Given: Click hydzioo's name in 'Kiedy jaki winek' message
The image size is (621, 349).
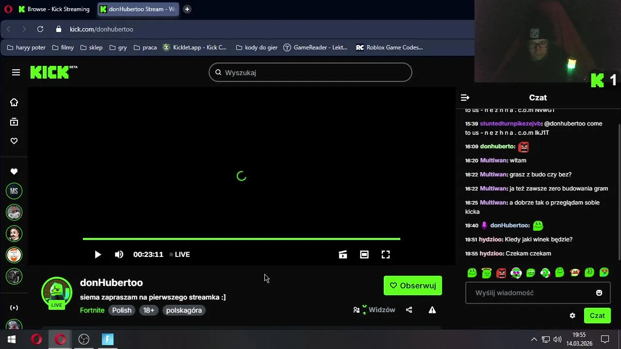Looking at the screenshot, I should point(491,239).
